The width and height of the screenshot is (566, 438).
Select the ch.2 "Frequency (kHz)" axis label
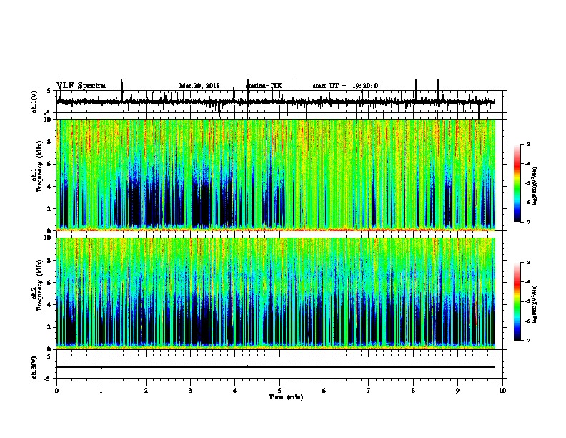pyautogui.click(x=39, y=285)
